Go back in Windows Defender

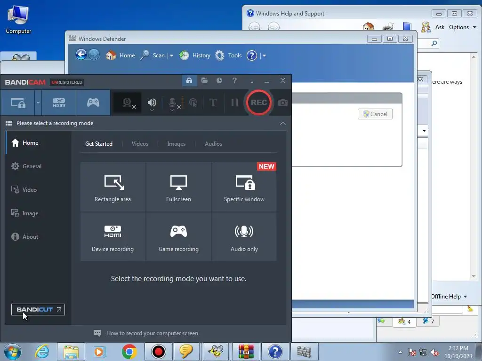[x=81, y=55]
